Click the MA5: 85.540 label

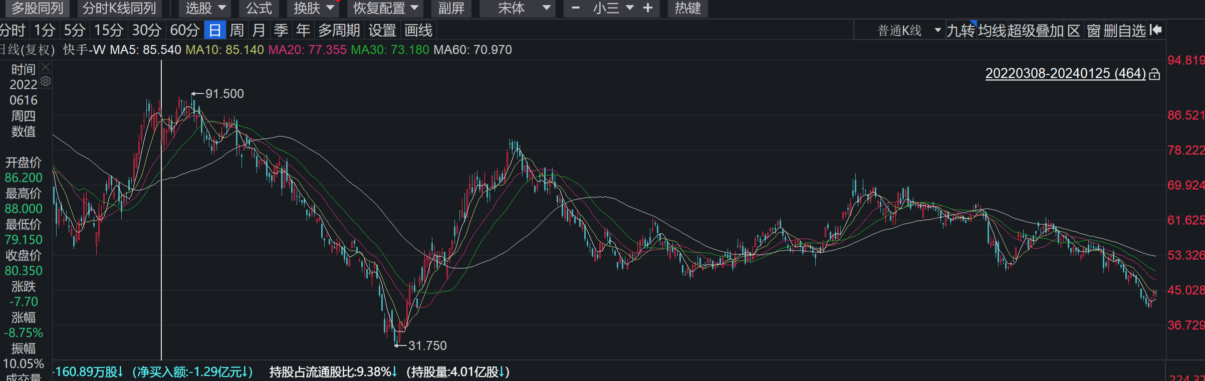145,49
